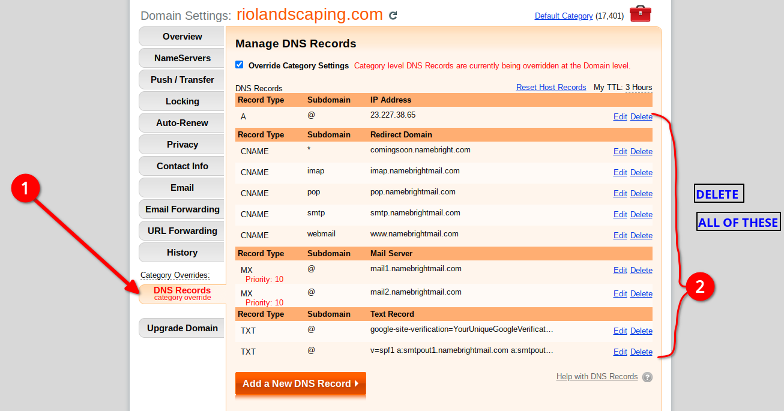Image resolution: width=784 pixels, height=411 pixels.
Task: Edit the google-site-verification TXT record
Action: [620, 331]
